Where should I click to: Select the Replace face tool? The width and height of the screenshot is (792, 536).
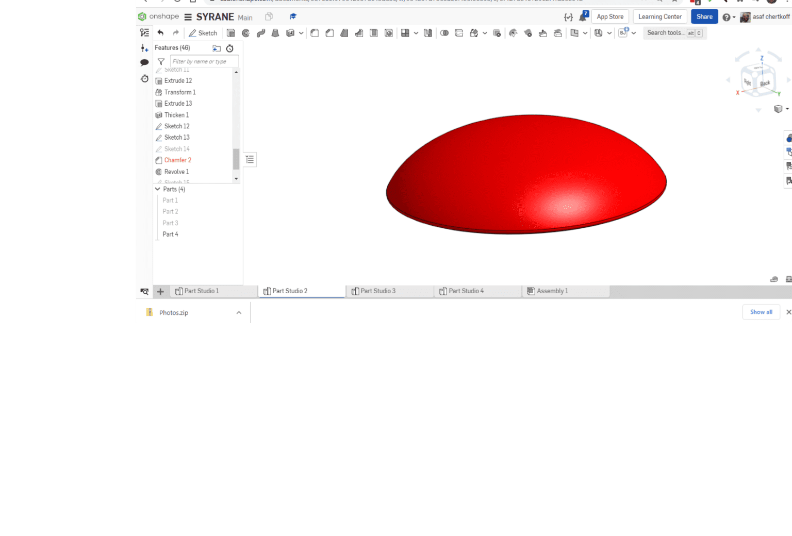coord(558,33)
